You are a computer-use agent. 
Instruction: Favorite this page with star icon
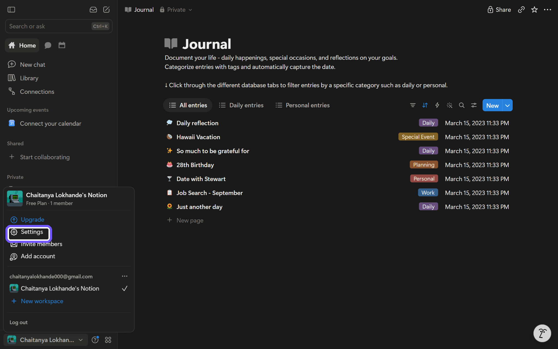click(534, 10)
